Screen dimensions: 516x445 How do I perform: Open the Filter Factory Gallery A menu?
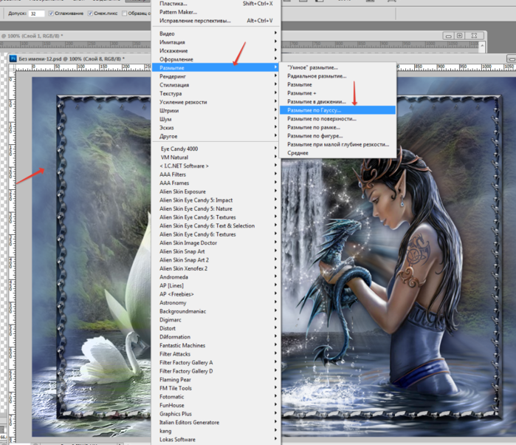pyautogui.click(x=216, y=363)
